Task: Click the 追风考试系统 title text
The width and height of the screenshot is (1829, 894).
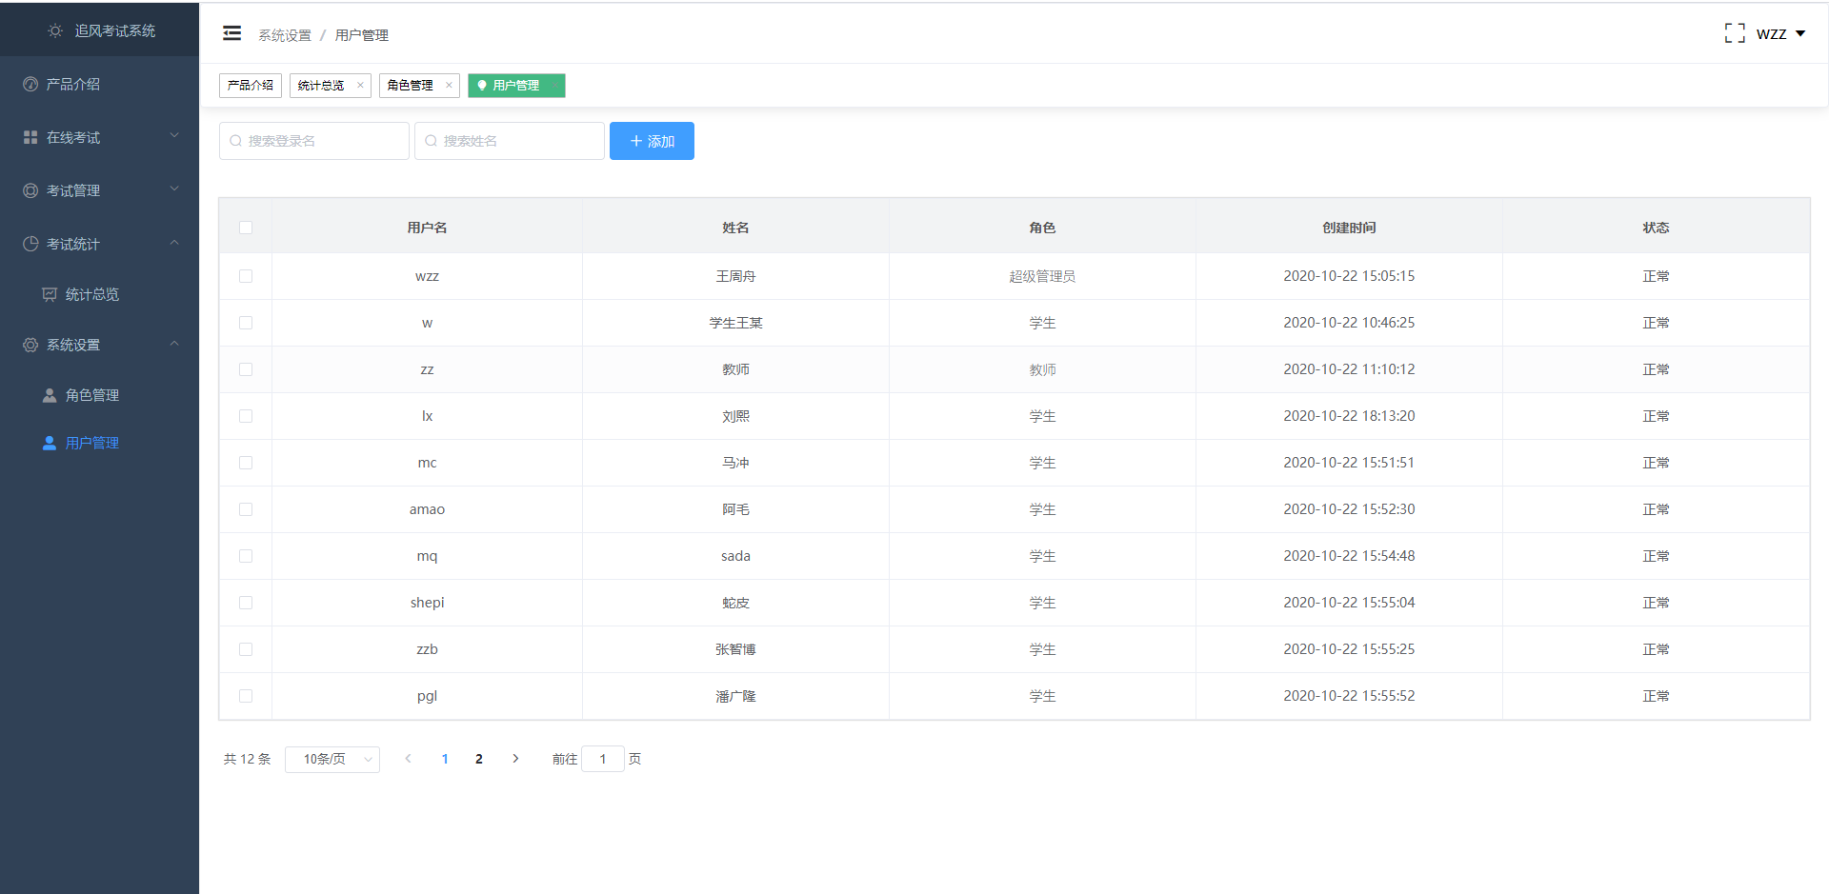Action: pos(115,30)
